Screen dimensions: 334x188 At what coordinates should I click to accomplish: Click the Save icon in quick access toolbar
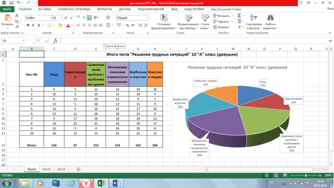(x=11, y=3)
